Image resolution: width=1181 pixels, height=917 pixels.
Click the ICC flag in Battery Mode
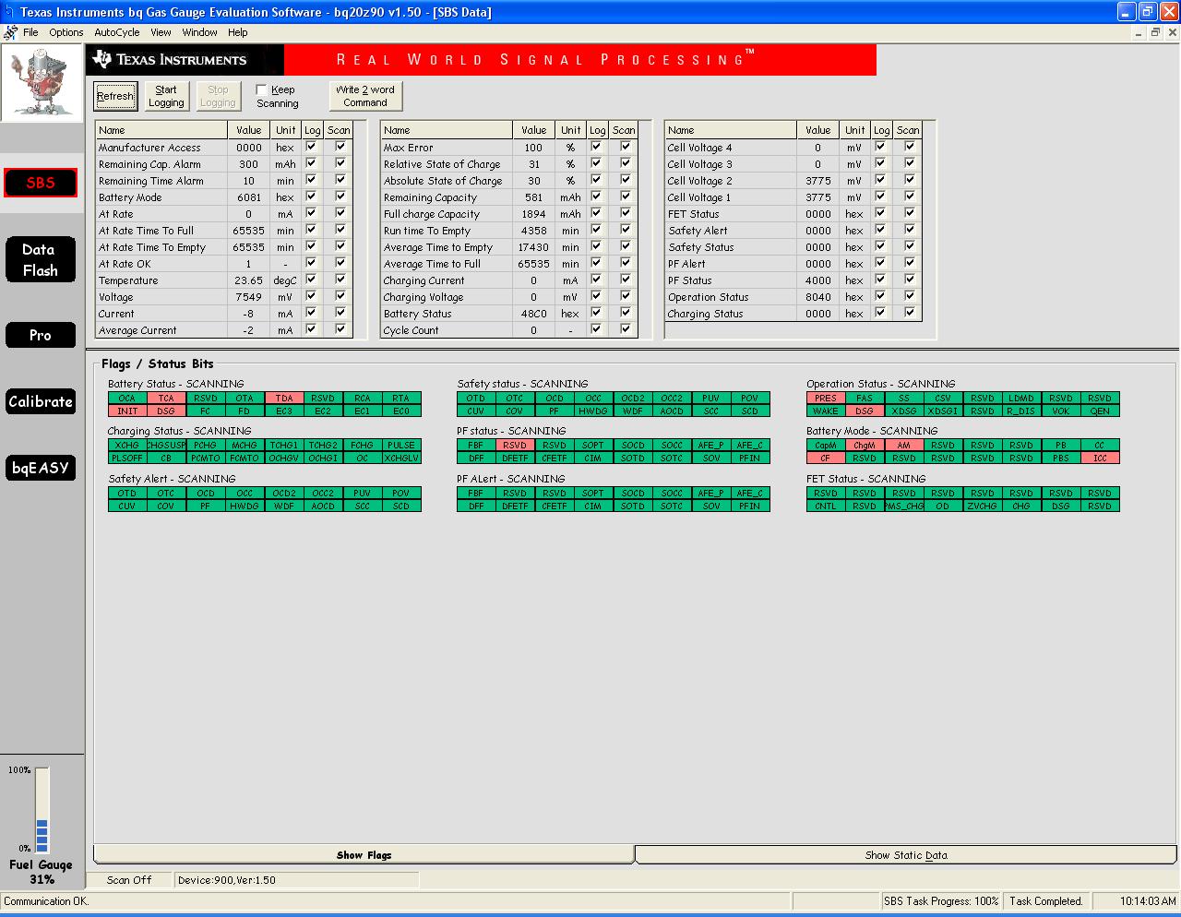point(1100,458)
